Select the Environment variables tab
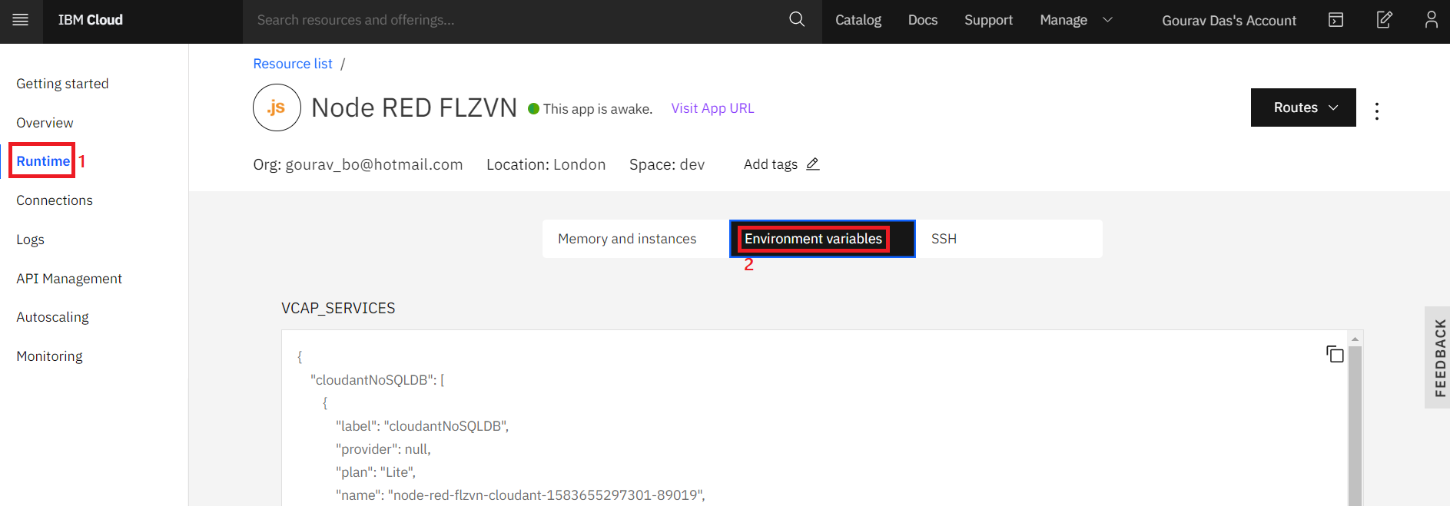This screenshot has height=506, width=1450. click(822, 239)
